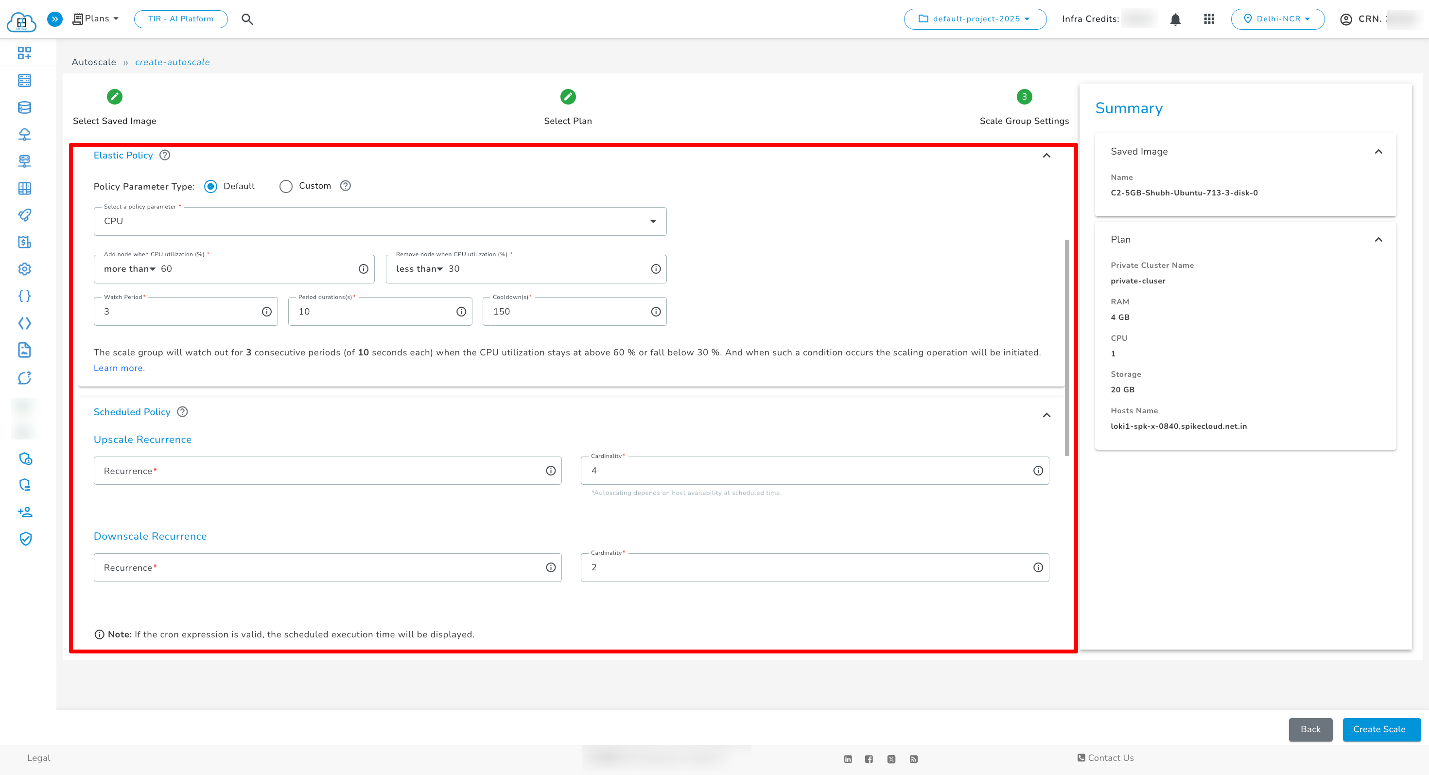
Task: Open the rocket launch section in sidebar
Action: point(24,215)
